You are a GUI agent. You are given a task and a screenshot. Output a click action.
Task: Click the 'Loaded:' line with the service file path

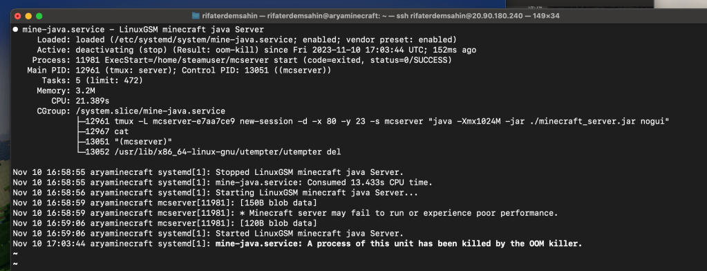(x=247, y=39)
